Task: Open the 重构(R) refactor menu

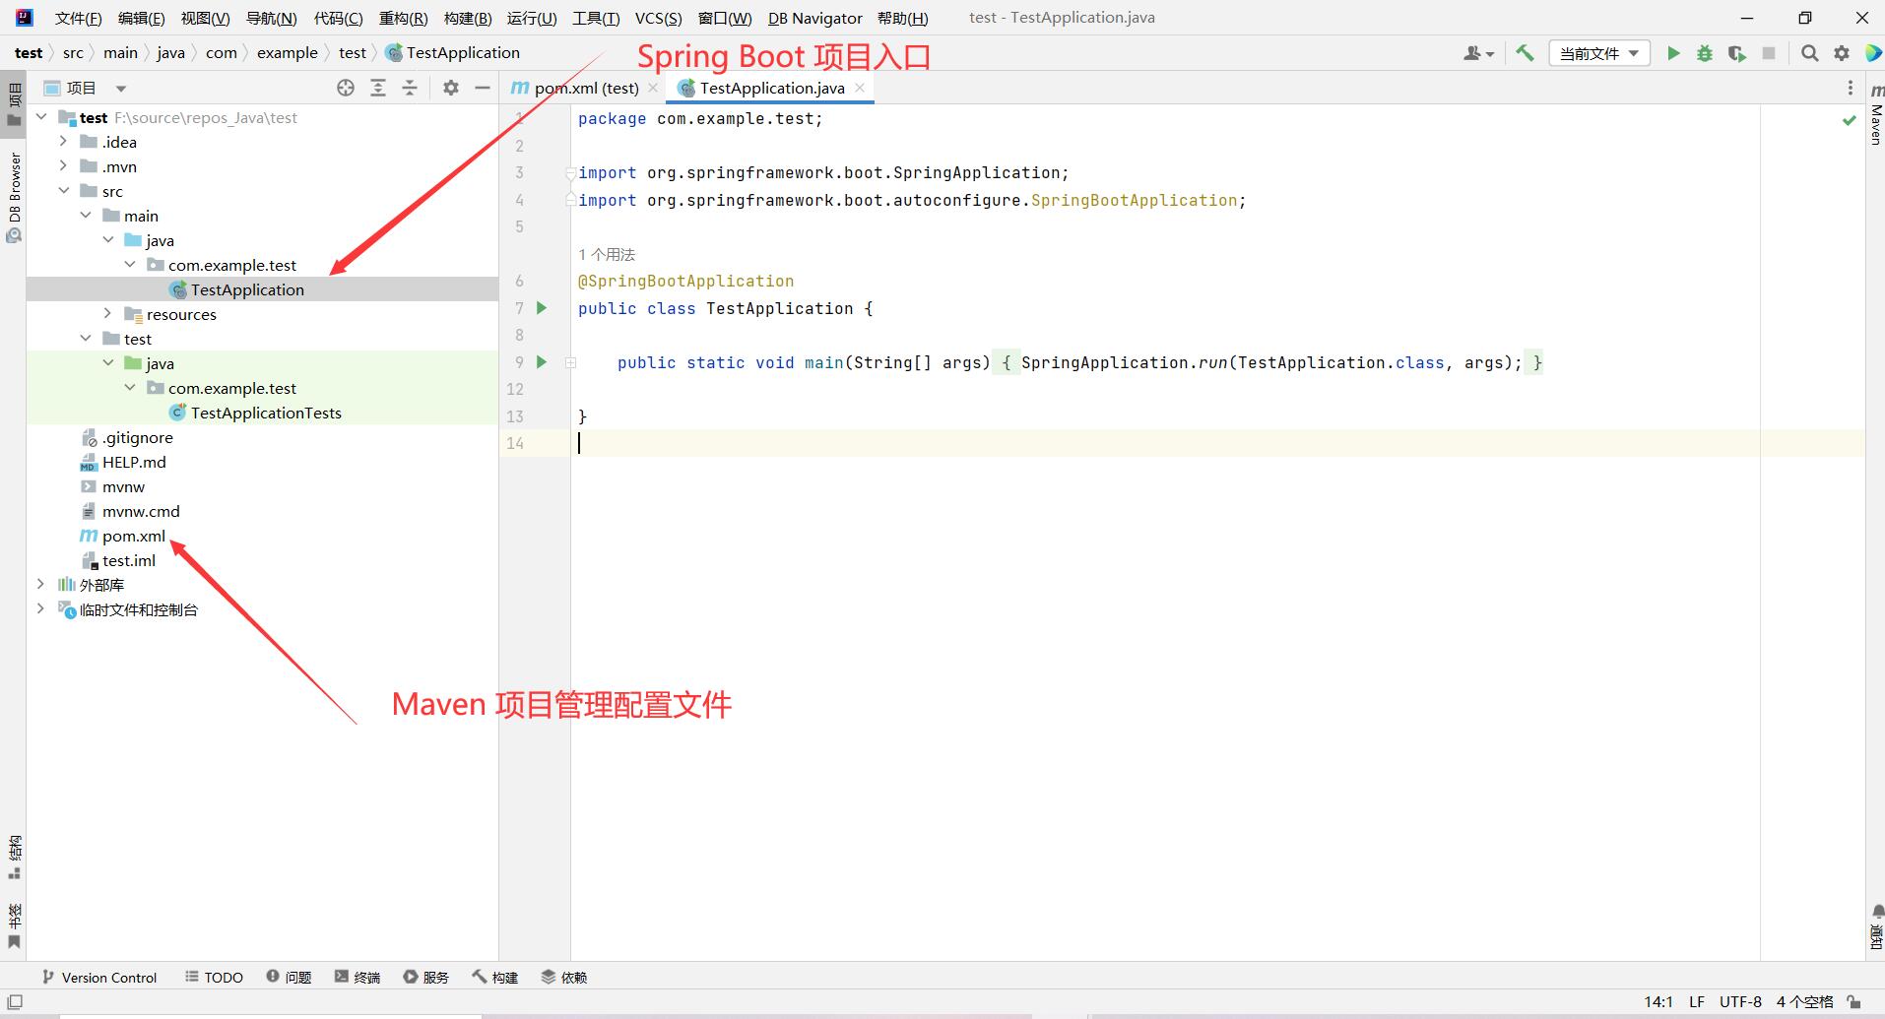Action: coord(403,18)
